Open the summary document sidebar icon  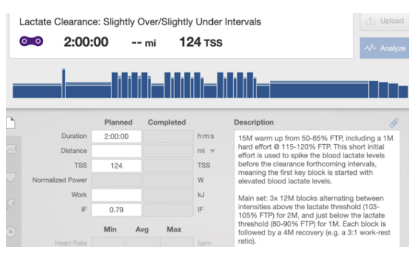click(10, 122)
